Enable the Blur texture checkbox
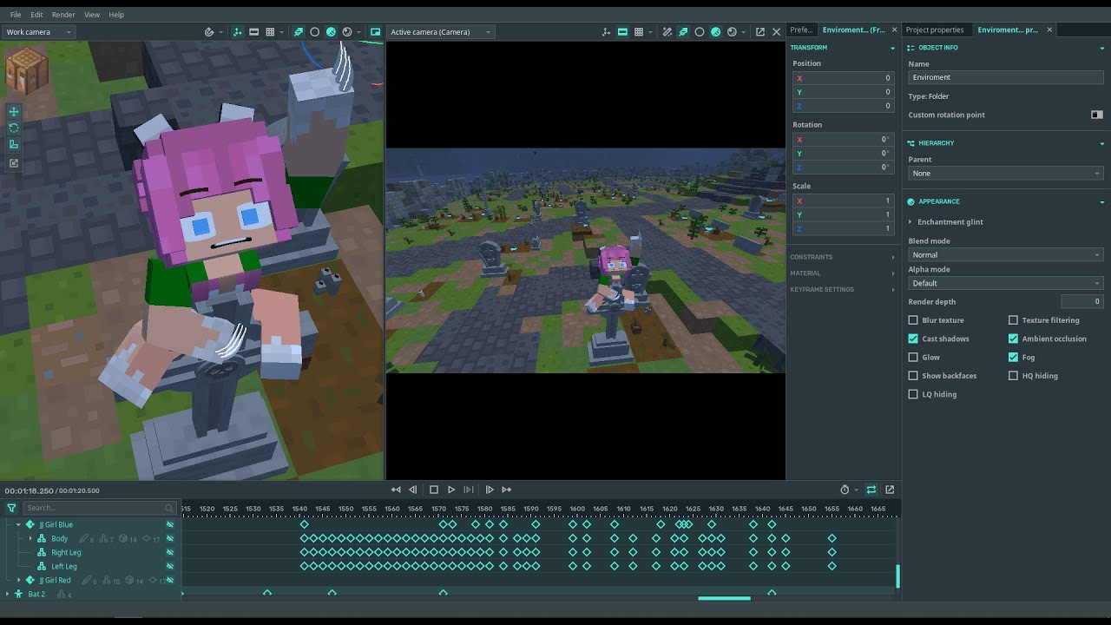Screen dimensions: 1111x625 [913, 320]
